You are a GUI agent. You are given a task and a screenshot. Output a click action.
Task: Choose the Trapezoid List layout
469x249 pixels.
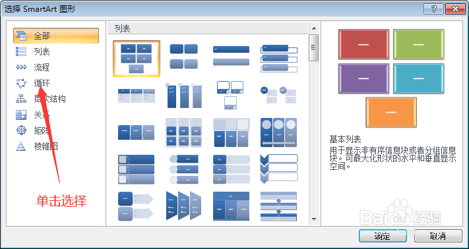pos(183,206)
